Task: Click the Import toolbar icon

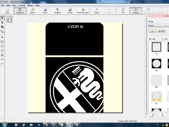Action: pyautogui.click(x=58, y=11)
